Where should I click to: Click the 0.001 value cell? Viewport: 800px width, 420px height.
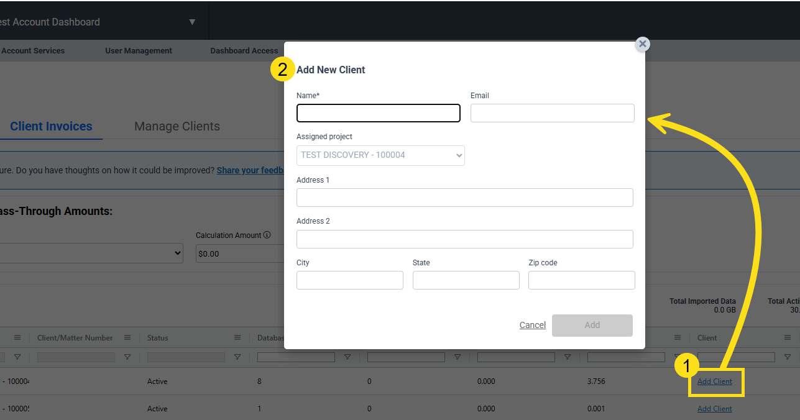(596, 409)
